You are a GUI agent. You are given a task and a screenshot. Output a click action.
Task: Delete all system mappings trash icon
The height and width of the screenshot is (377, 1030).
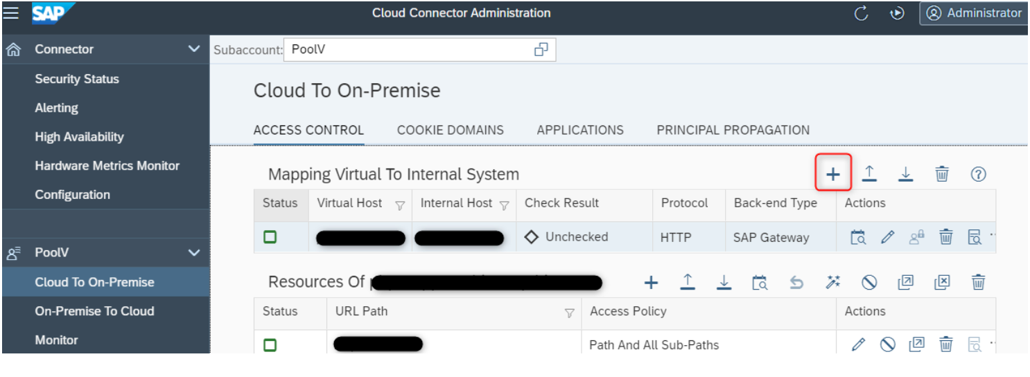(x=942, y=174)
